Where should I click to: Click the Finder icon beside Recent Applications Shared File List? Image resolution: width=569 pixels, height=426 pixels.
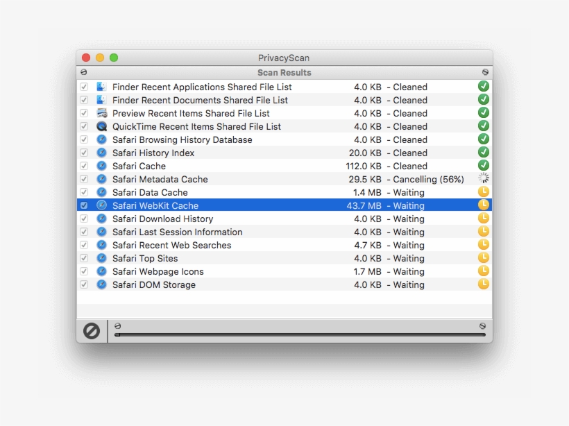(101, 87)
